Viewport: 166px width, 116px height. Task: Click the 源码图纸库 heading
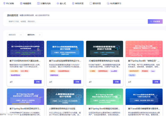click(13, 15)
